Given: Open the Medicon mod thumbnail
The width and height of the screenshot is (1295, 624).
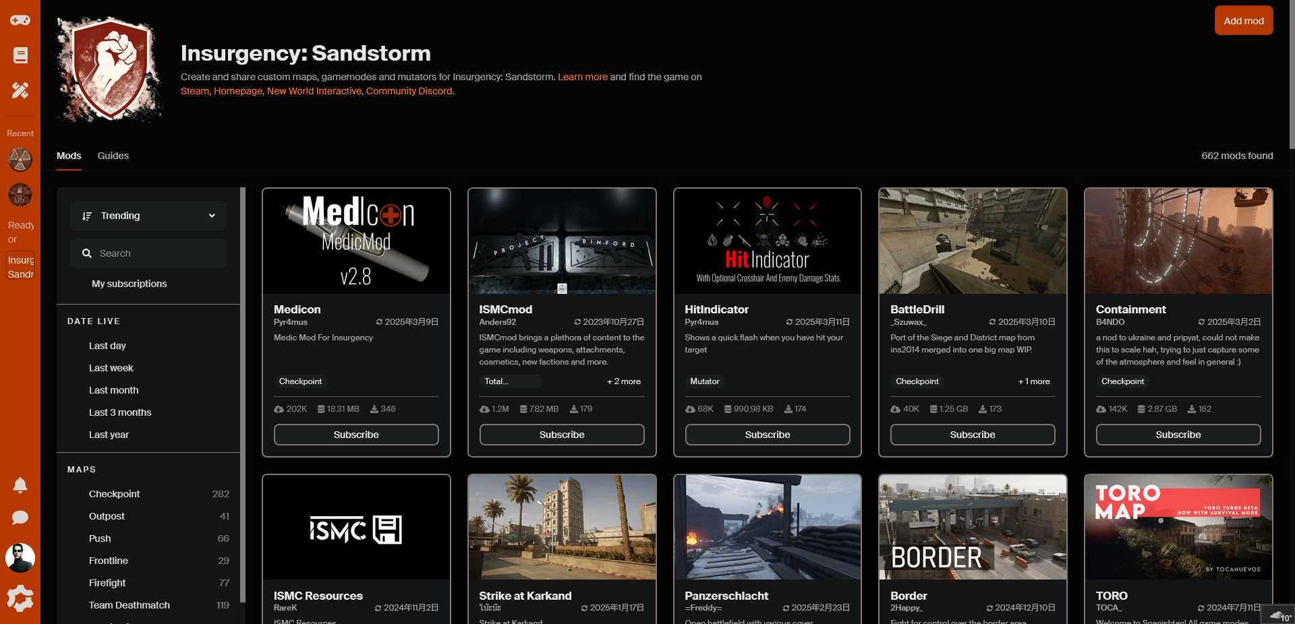Looking at the screenshot, I should 356,241.
